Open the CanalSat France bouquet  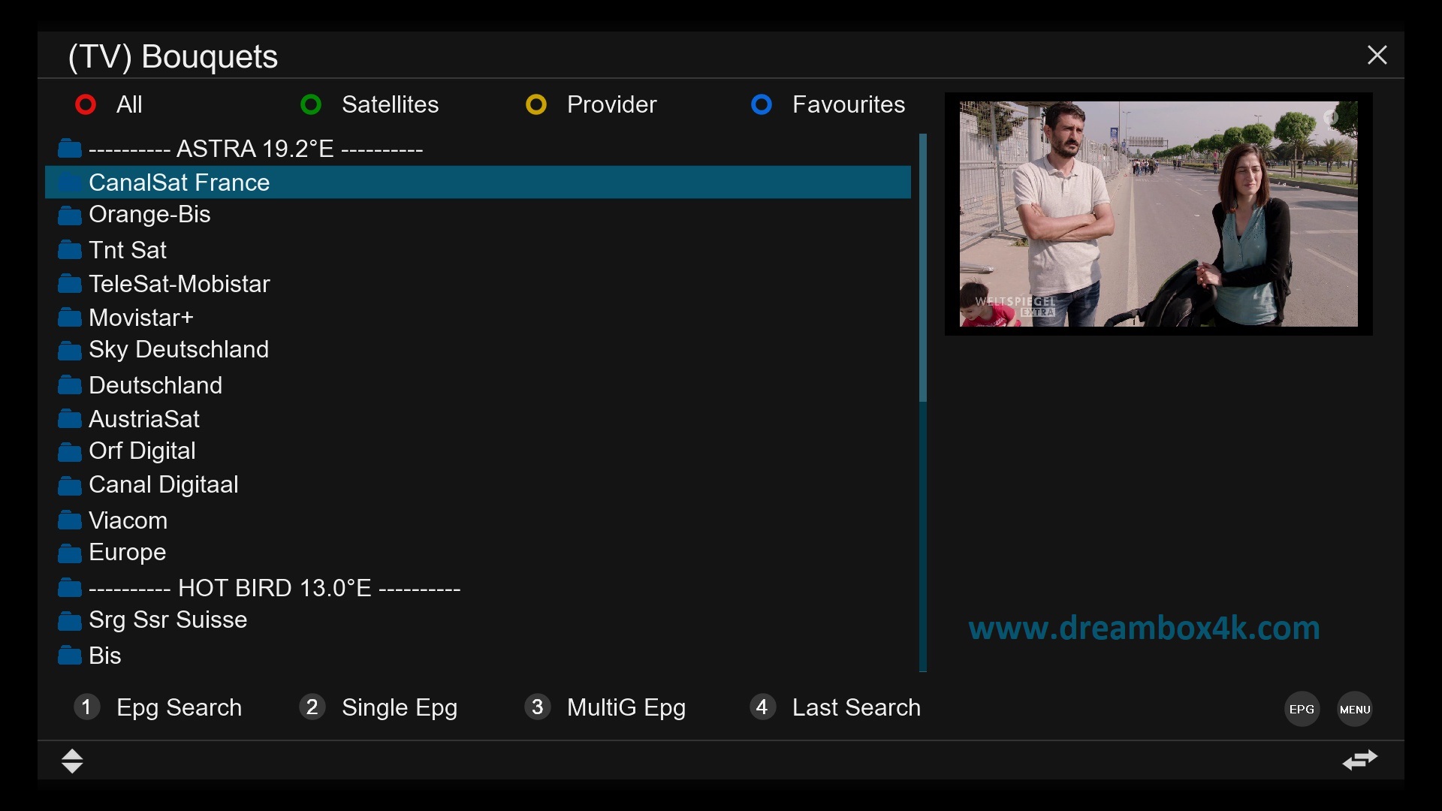point(478,182)
